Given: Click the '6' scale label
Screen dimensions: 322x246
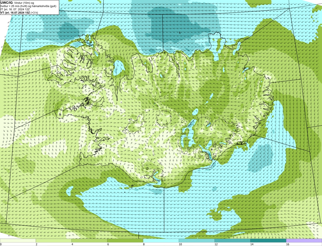Looking at the screenshot, I should click(108, 244).
